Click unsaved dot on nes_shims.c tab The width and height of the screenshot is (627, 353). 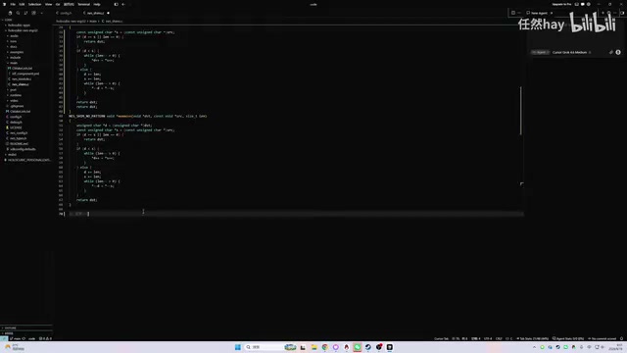pos(108,13)
